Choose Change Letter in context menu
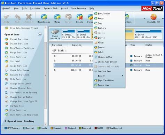The height and width of the screenshot is (135, 165). tap(109, 57)
